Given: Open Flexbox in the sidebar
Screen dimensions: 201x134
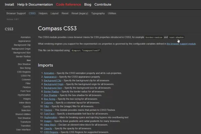Looking at the screenshot, I should 26,87.
